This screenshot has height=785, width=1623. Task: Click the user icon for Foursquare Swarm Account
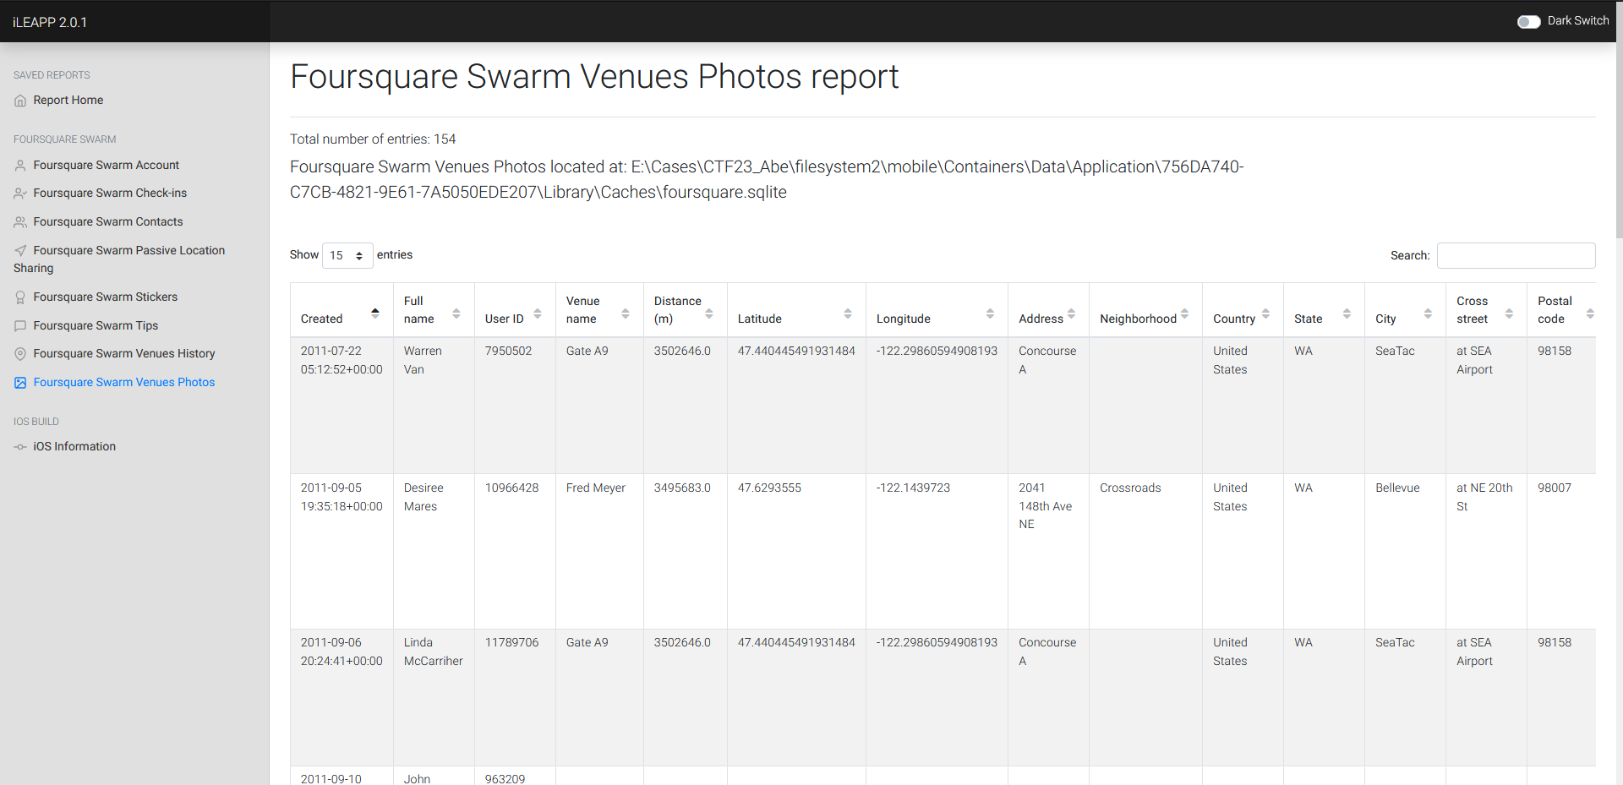pyautogui.click(x=20, y=166)
